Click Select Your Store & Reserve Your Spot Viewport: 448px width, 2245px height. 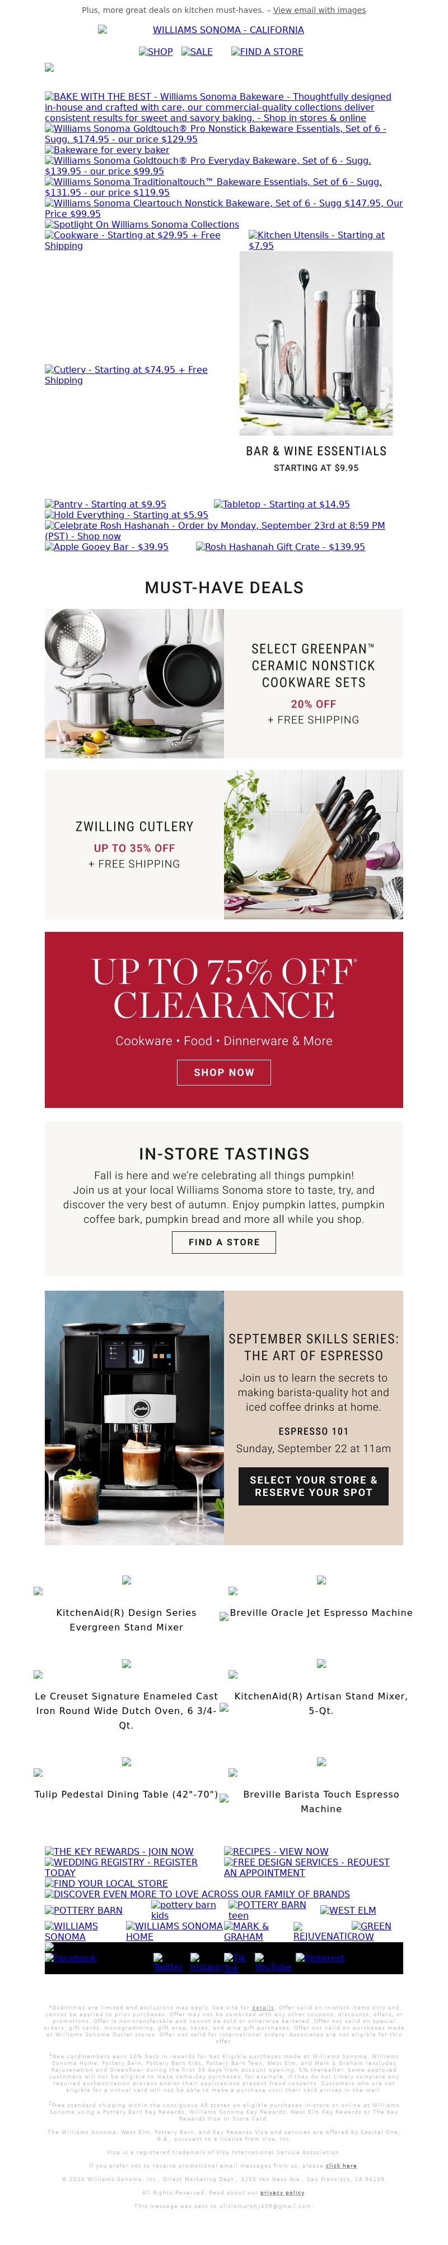(x=313, y=1486)
